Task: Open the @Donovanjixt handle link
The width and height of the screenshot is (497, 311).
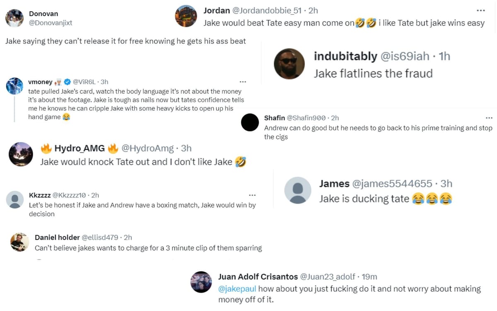Action: pos(51,23)
